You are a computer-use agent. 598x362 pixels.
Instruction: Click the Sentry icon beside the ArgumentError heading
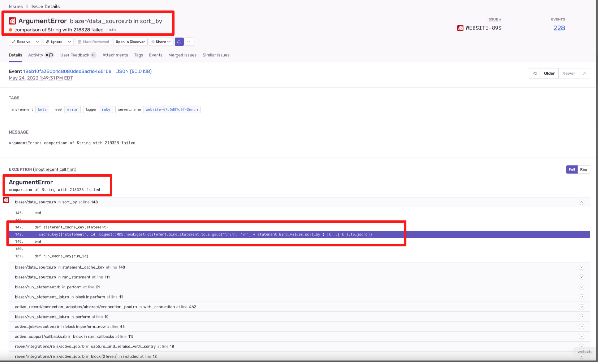[x=12, y=20]
